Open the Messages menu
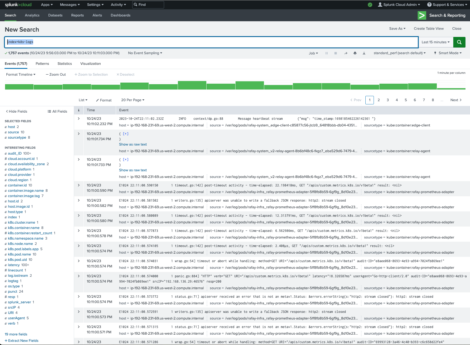 pos(70,5)
